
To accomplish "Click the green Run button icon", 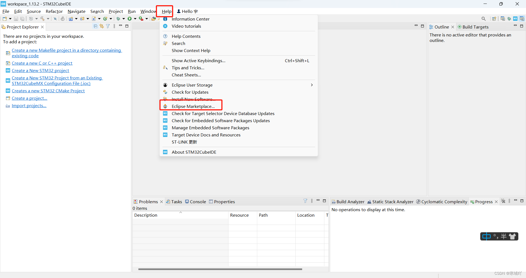I will click(130, 19).
